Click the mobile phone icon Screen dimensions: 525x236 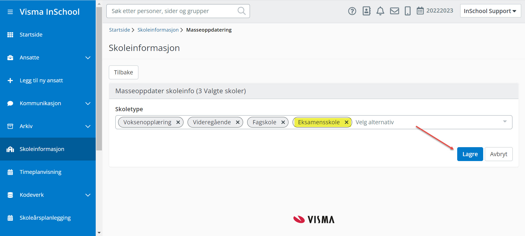pyautogui.click(x=408, y=11)
